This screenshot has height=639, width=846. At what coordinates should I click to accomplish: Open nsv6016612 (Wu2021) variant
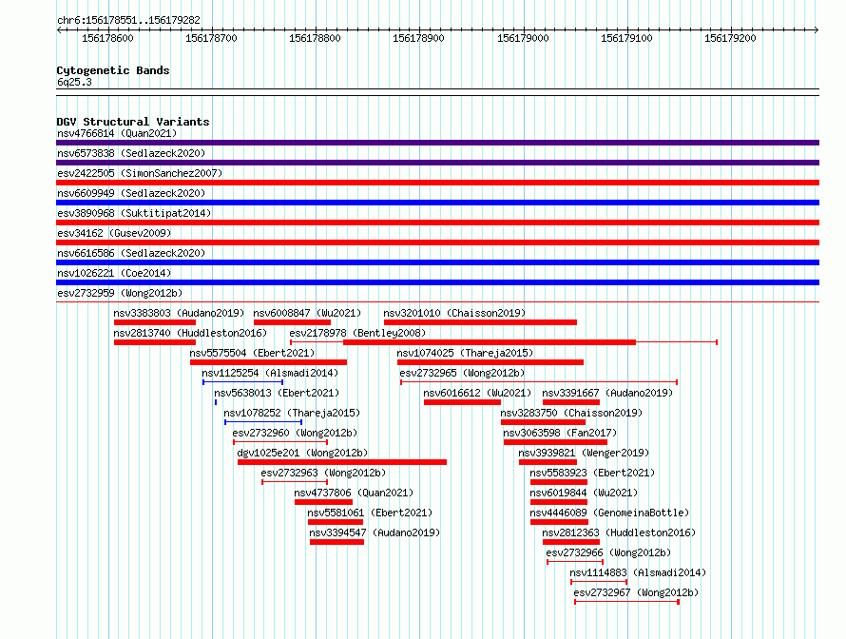[x=477, y=393]
